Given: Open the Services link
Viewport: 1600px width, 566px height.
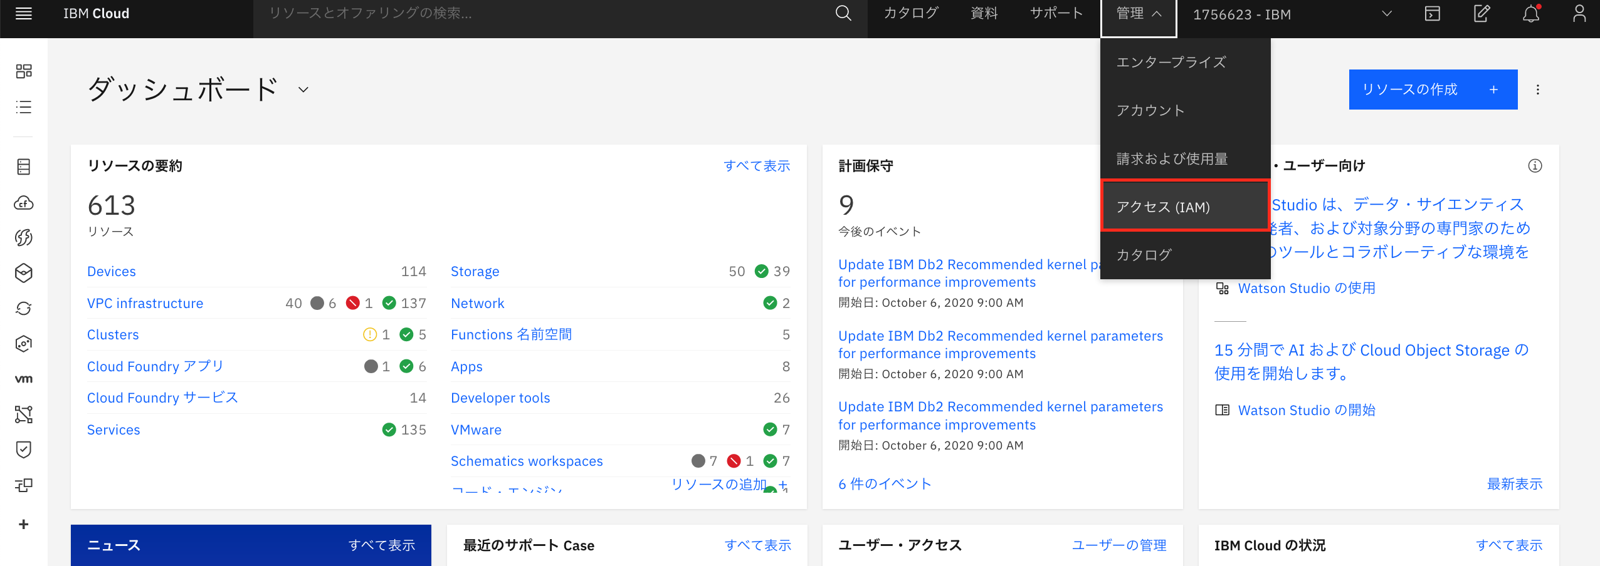Looking at the screenshot, I should (x=113, y=430).
